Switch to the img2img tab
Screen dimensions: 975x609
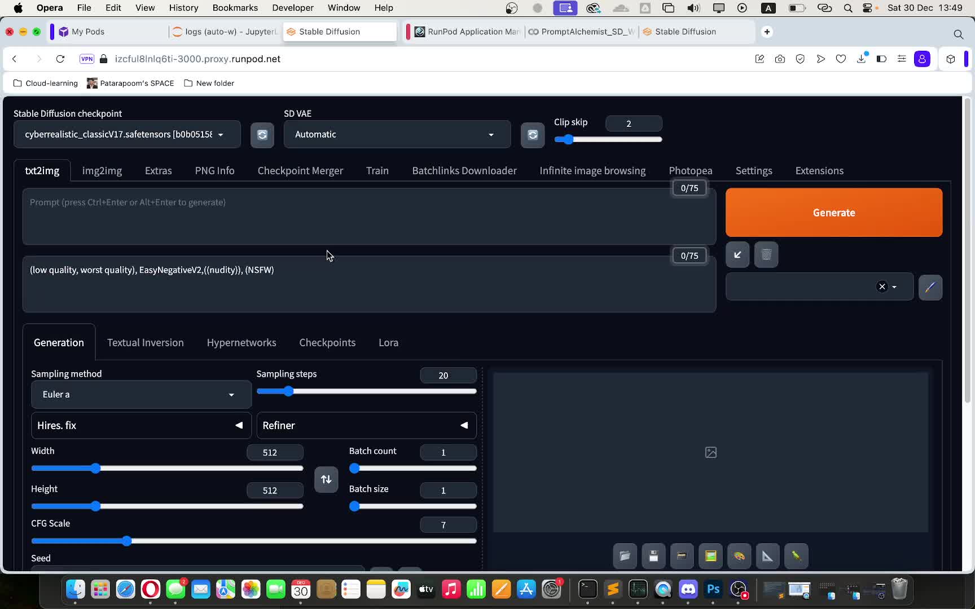point(102,170)
